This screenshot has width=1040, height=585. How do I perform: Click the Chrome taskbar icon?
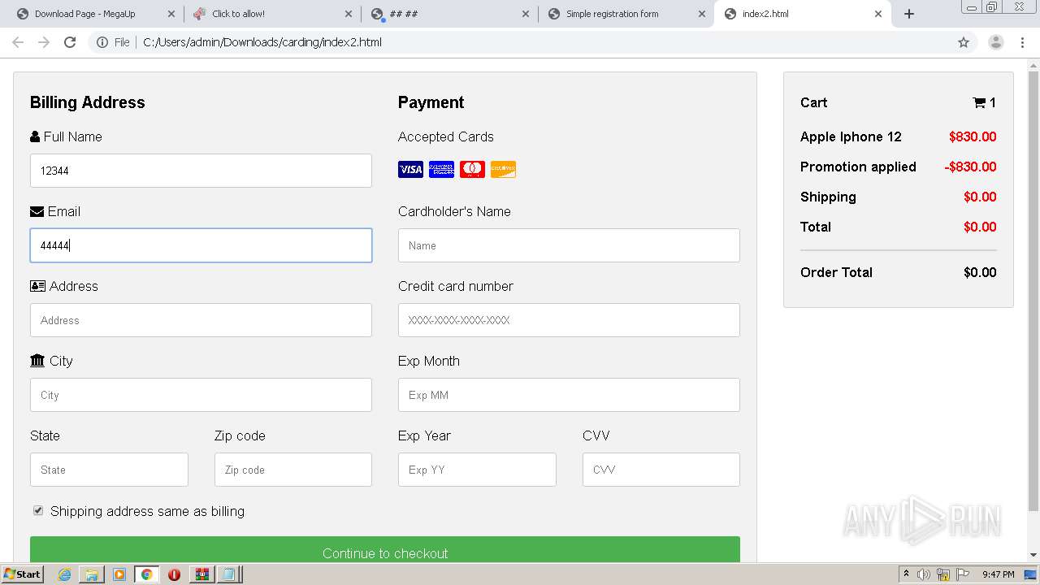tap(147, 574)
